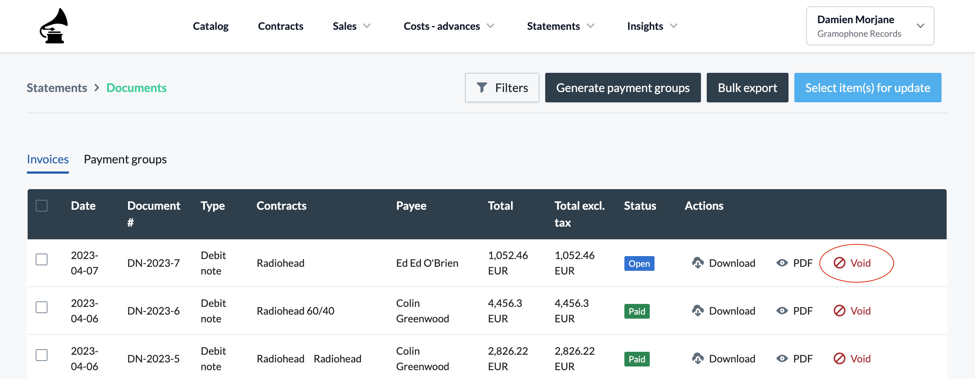Image resolution: width=975 pixels, height=379 pixels.
Task: Click the Type column header
Action: (213, 206)
